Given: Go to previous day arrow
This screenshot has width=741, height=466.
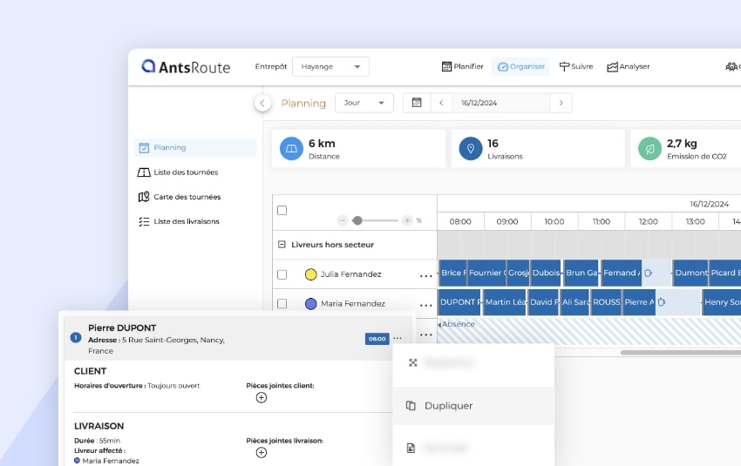Looking at the screenshot, I should pyautogui.click(x=441, y=103).
